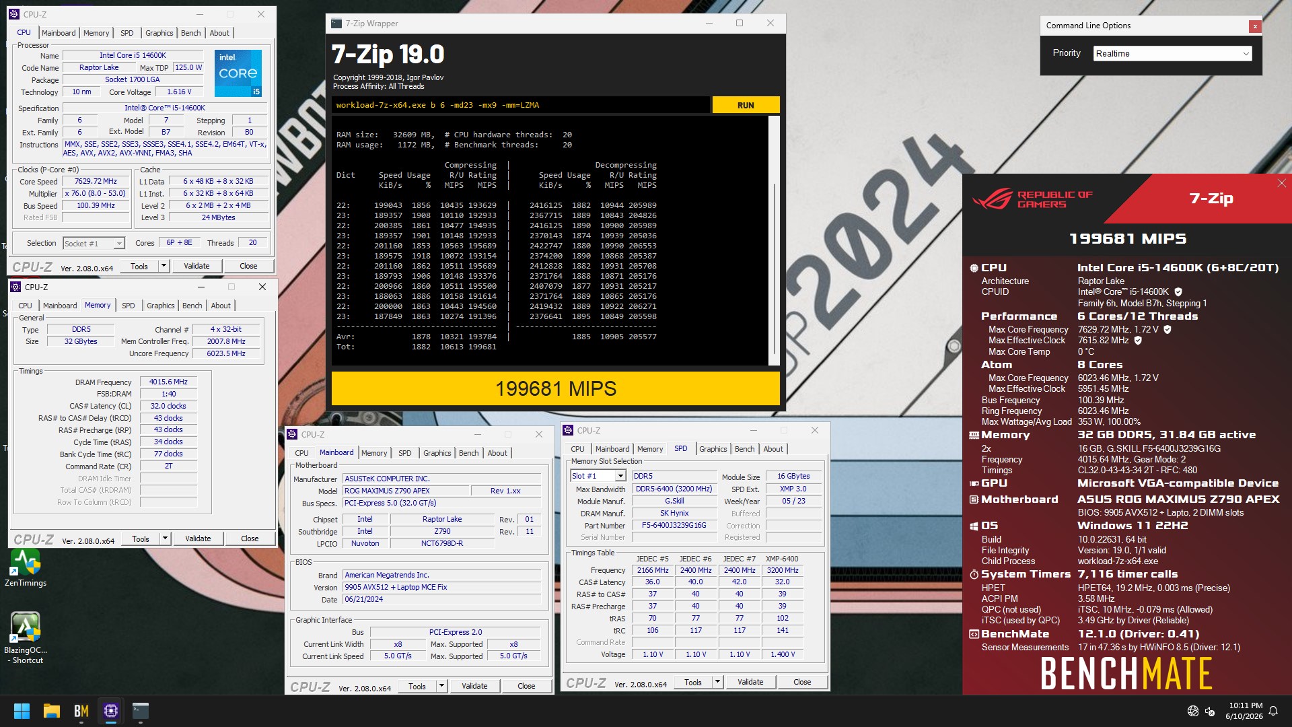
Task: Click the Max Core Frequency verified shield
Action: 1168,330
